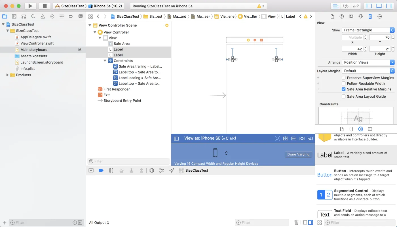This screenshot has width=397, height=227.
Task: Open the Align constraints popup
Action: [x=294, y=138]
